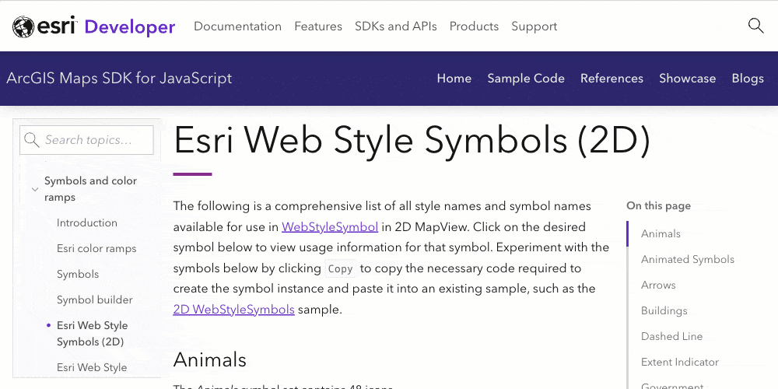Click the sidebar search magnifier icon
Image resolution: width=778 pixels, height=389 pixels.
pos(32,140)
